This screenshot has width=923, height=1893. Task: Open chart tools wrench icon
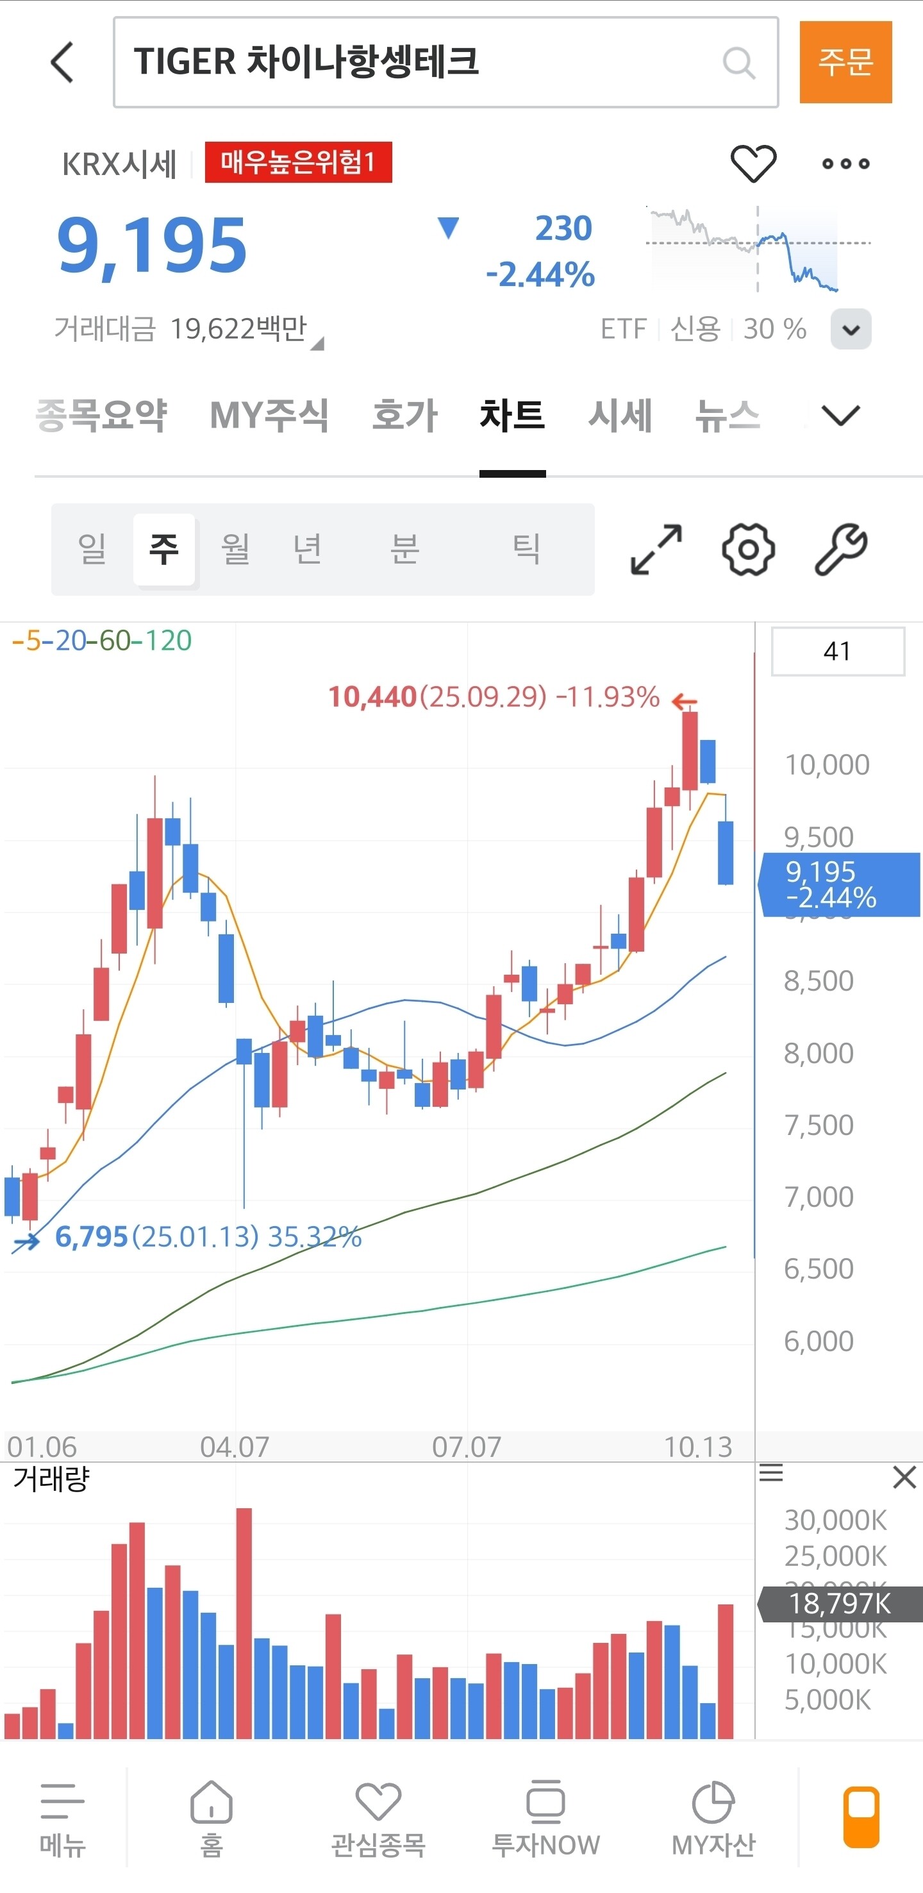[841, 549]
